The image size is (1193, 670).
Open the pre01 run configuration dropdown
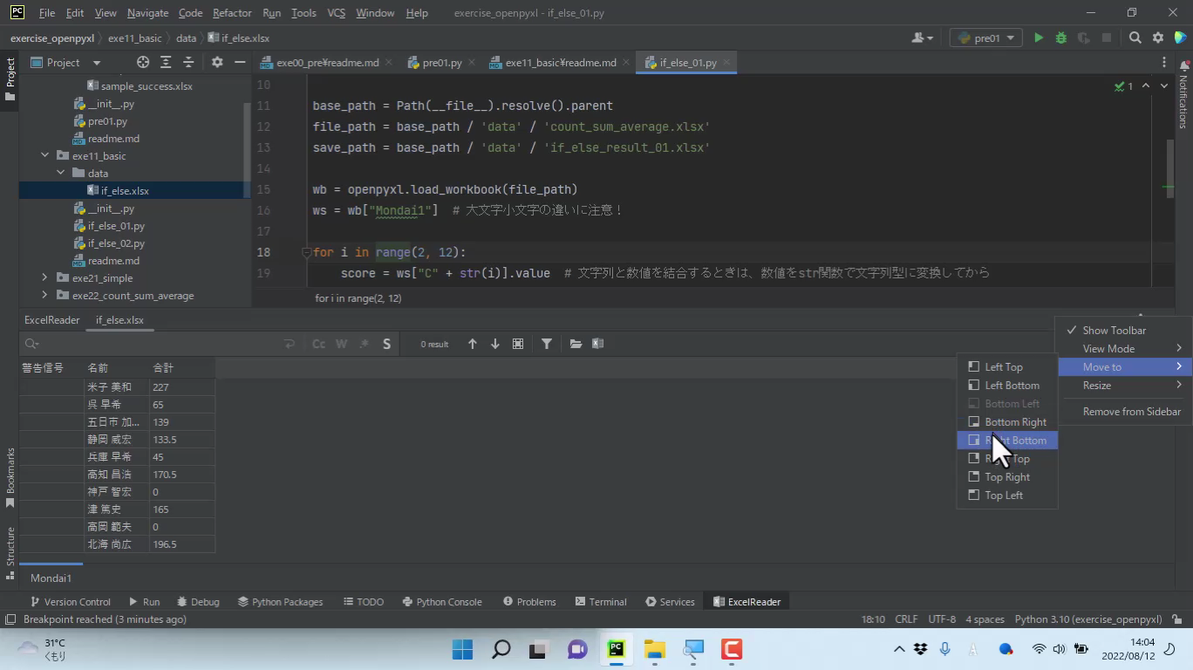pos(986,38)
